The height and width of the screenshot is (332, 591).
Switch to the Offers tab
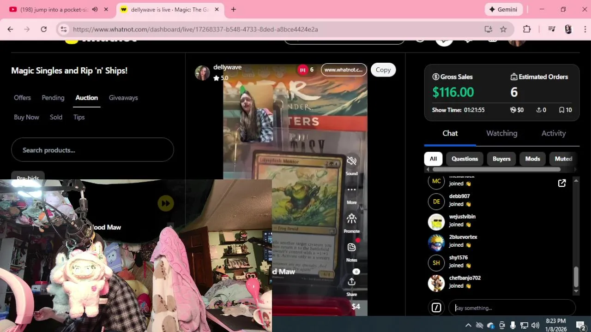click(22, 98)
